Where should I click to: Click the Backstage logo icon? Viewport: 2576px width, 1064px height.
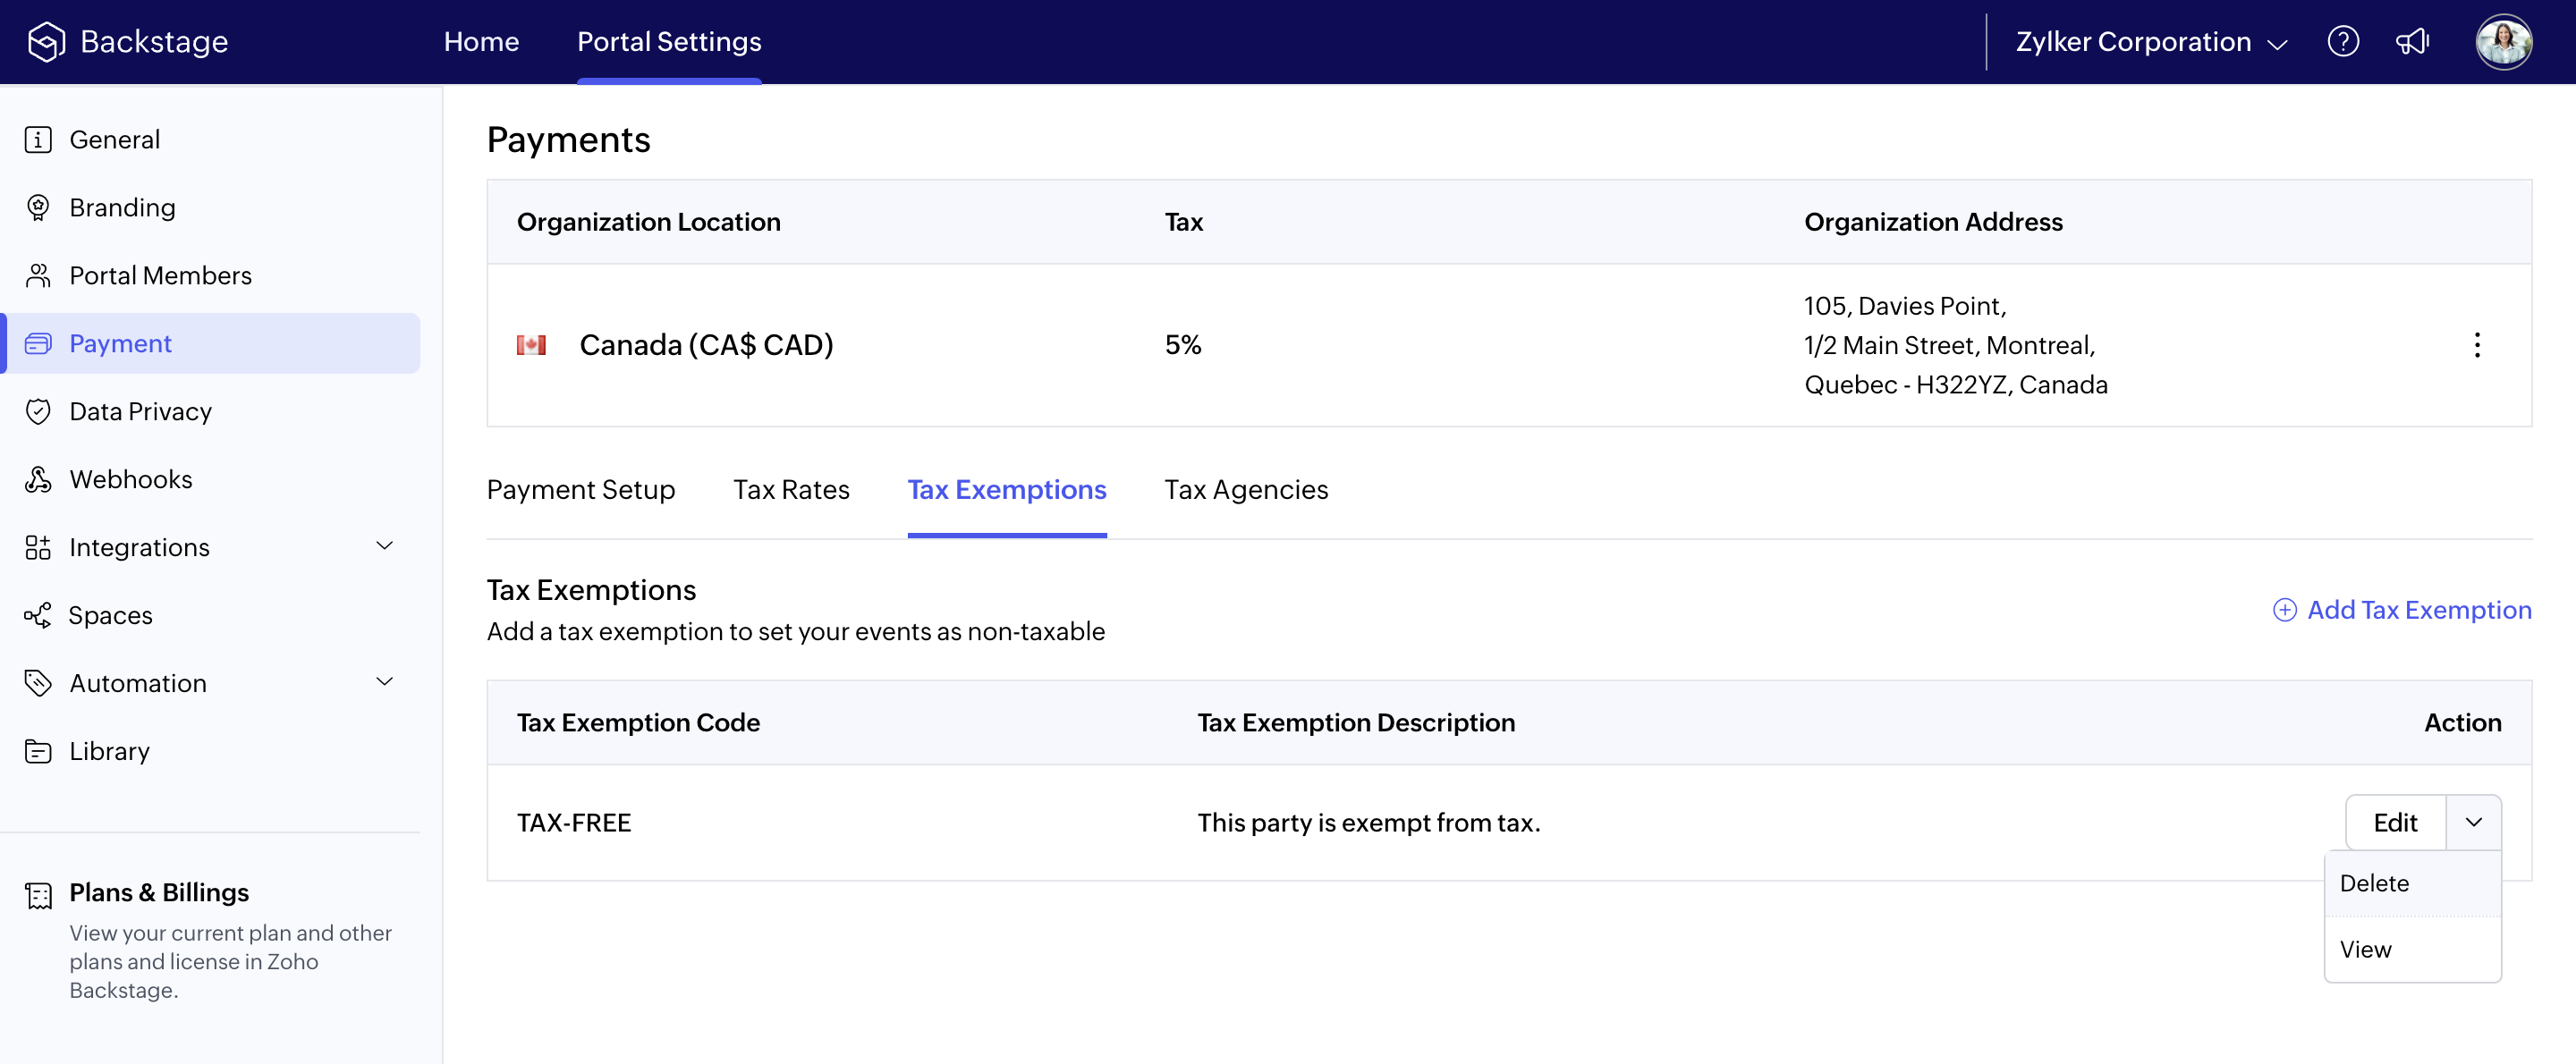click(46, 42)
